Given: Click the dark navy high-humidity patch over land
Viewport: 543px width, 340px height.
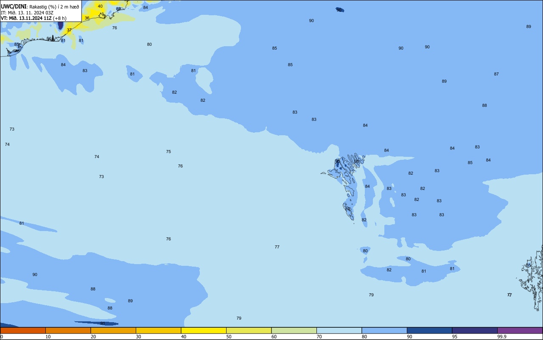Looking at the screenshot, I should [x=60, y=25].
